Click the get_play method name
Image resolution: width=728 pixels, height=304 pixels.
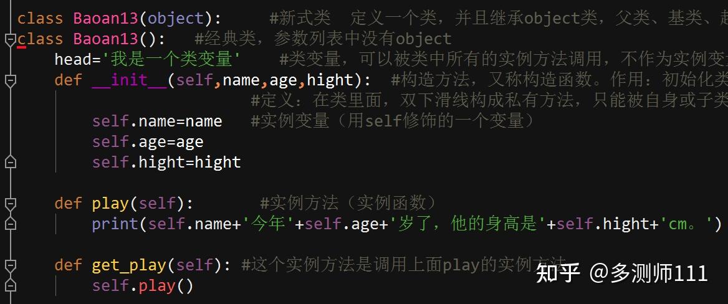128,265
